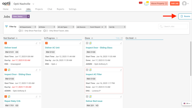The image size is (192, 108).
Task: Click the Optii logo
Action: pyautogui.click(x=6, y=4)
